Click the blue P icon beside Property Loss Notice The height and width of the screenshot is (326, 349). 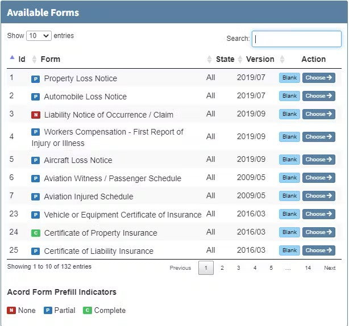35,78
